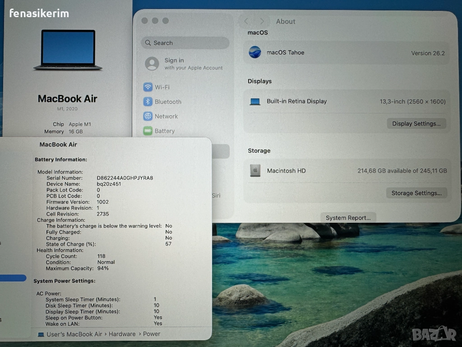Click User's MacBook Air in the path bar
The width and height of the screenshot is (462, 347).
[x=74, y=334]
